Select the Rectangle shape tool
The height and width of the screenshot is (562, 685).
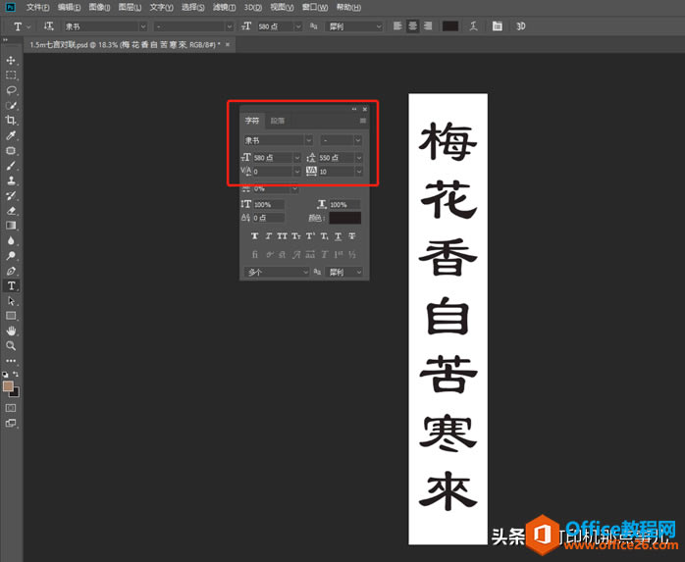coord(11,316)
